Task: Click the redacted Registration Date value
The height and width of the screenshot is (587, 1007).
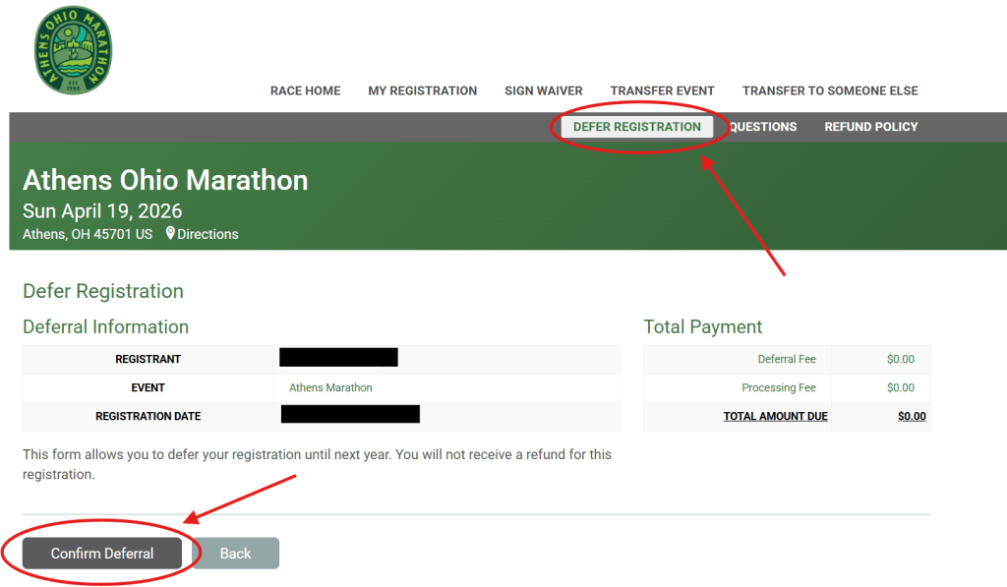Action: pyautogui.click(x=350, y=414)
